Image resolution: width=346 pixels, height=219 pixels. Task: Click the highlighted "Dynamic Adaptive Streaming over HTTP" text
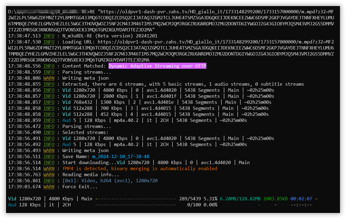click(157, 66)
